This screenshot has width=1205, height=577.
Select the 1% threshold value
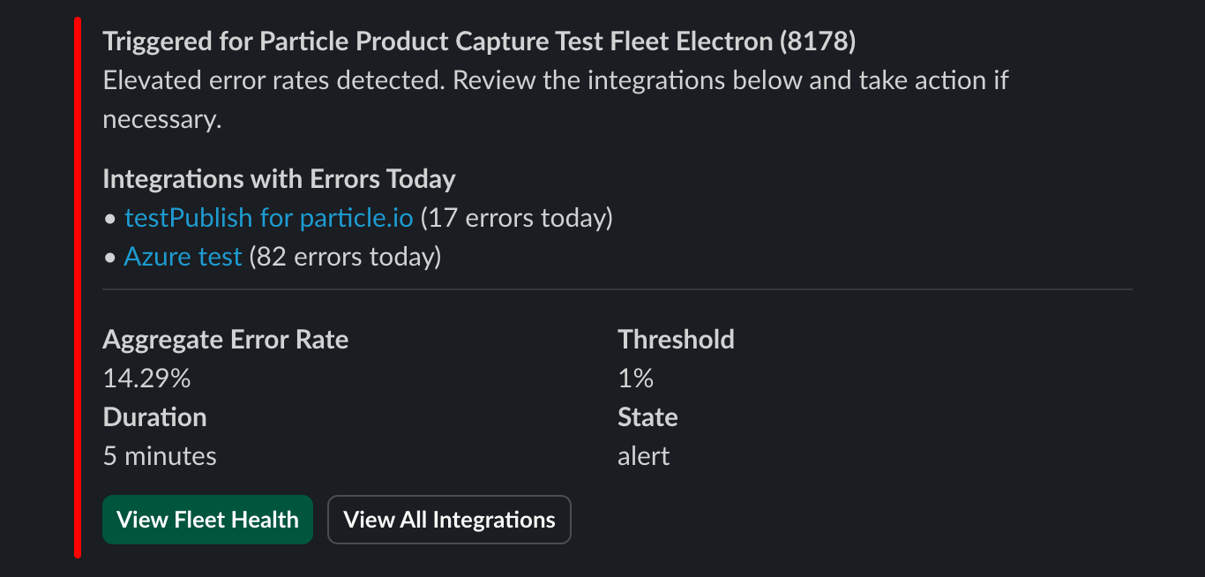click(x=635, y=378)
